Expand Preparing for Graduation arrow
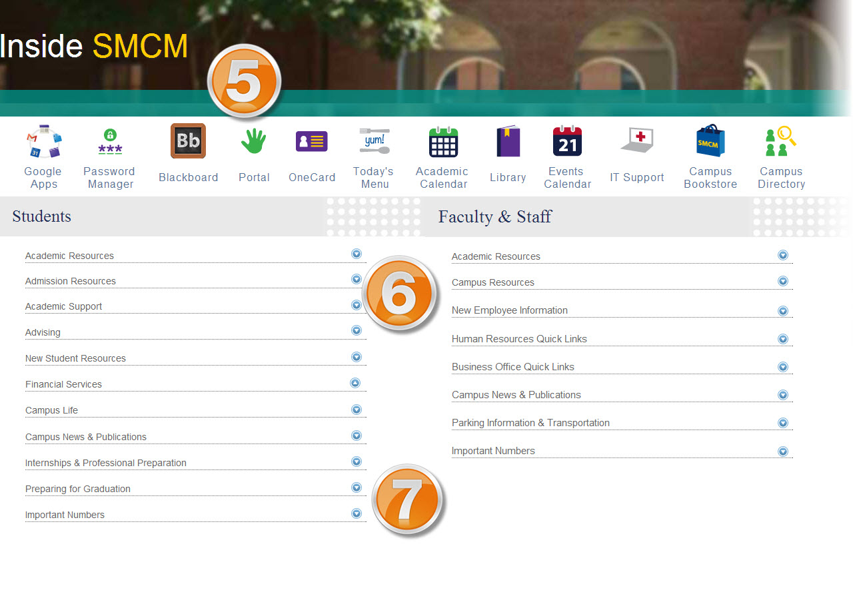This screenshot has width=853, height=592. [357, 487]
